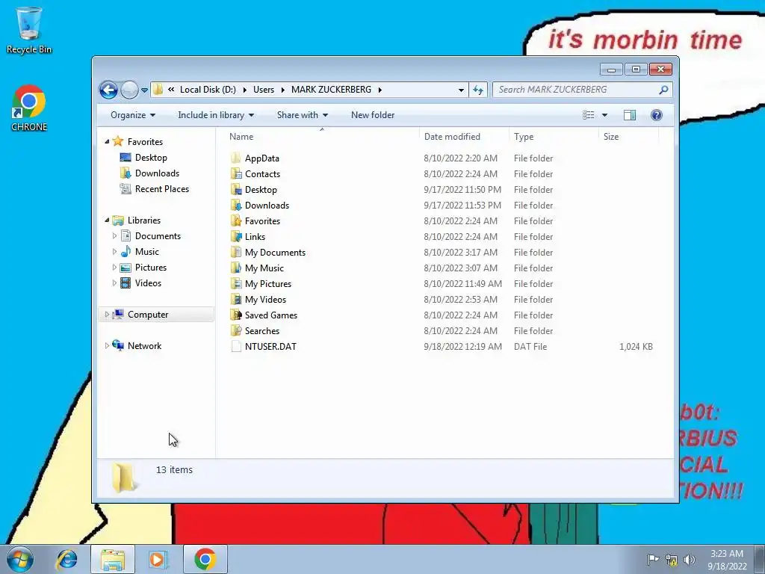The width and height of the screenshot is (765, 574).
Task: Open the Windows Start button
Action: tap(20, 559)
